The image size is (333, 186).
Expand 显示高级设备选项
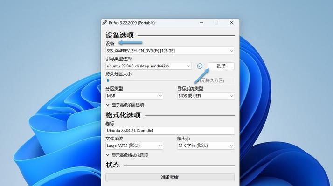125,105
